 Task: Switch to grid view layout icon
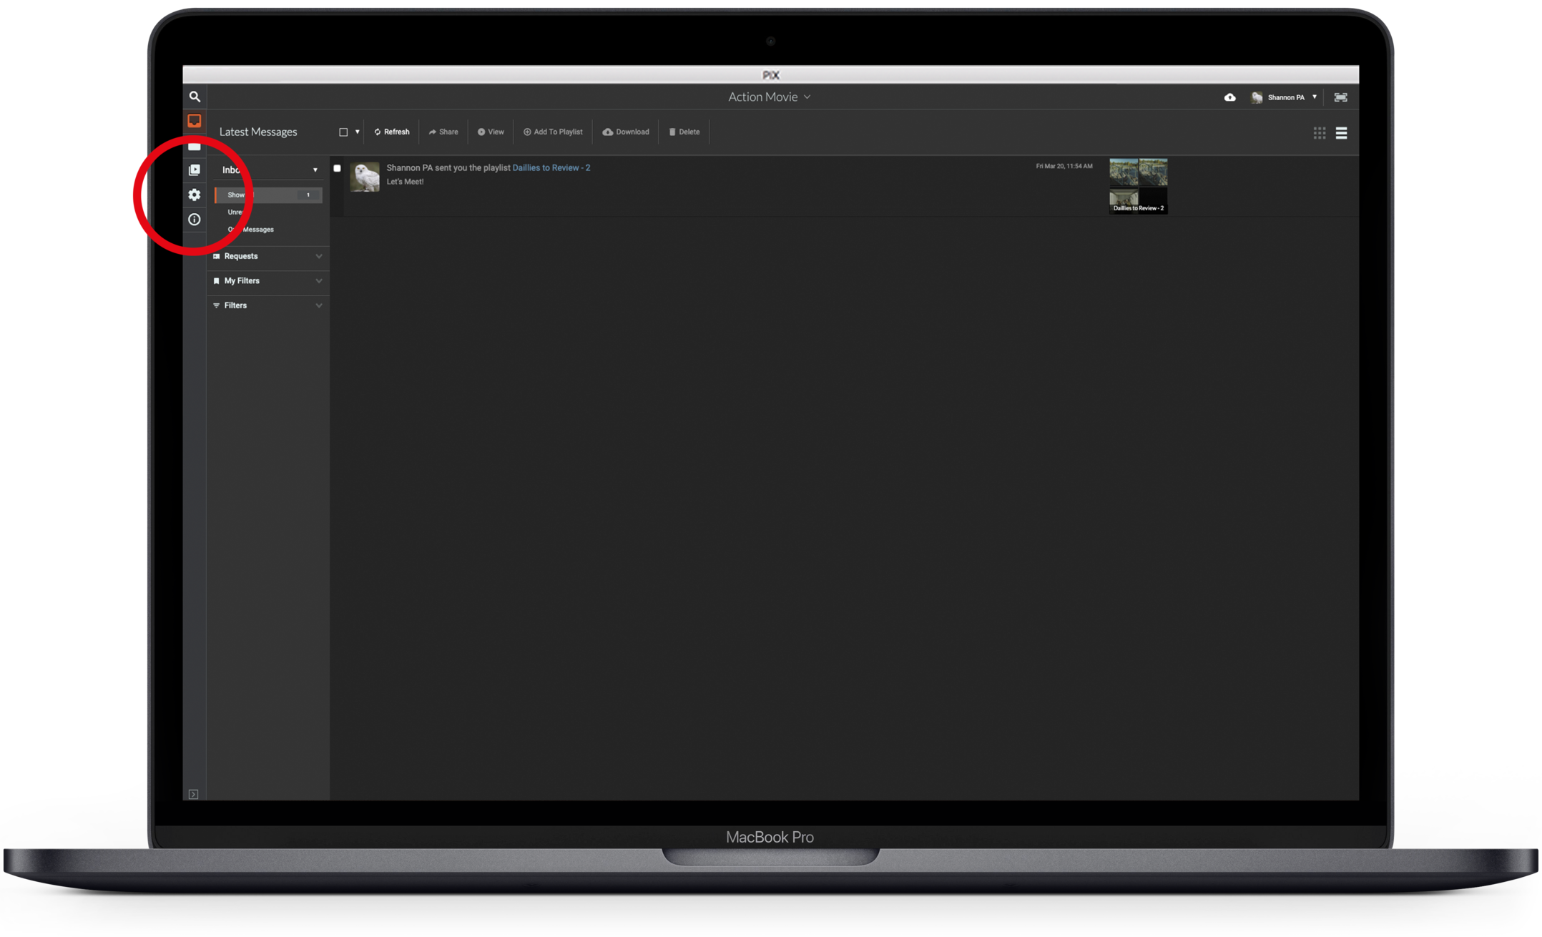1320,133
